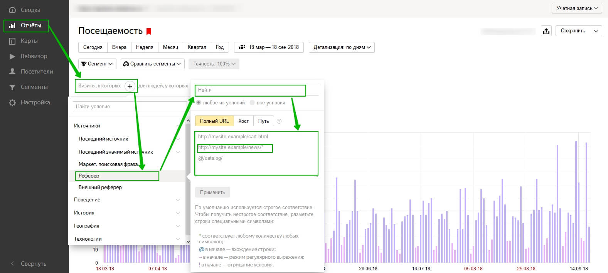Click the Настройка gear icon
This screenshot has height=273, width=608.
12,102
